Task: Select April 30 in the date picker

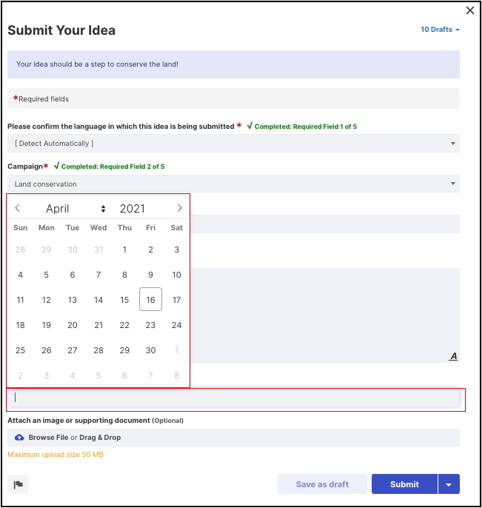Action: click(150, 350)
